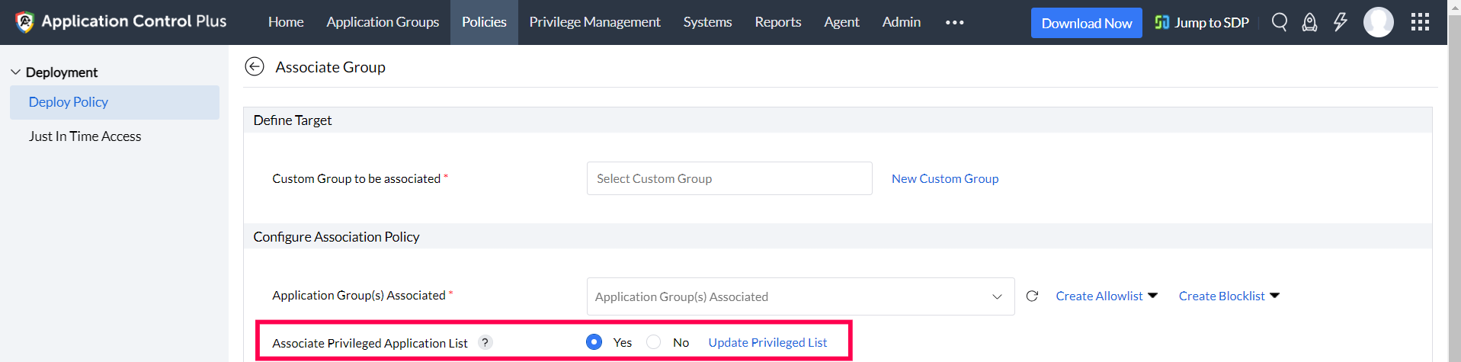This screenshot has height=362, width=1461.
Task: Click the back arrow beside Associate Group
Action: 255,67
